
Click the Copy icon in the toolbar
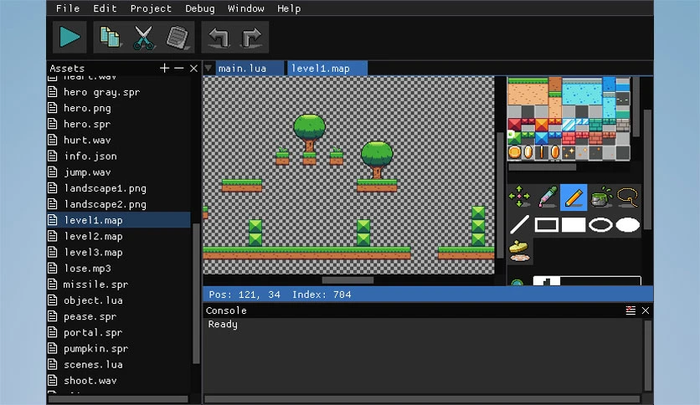[x=110, y=37]
